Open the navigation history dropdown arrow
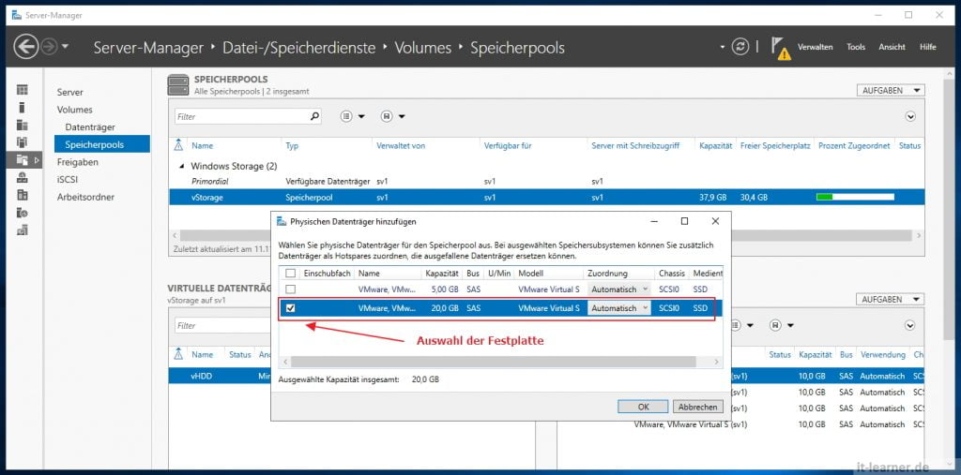The image size is (961, 475). tap(66, 47)
